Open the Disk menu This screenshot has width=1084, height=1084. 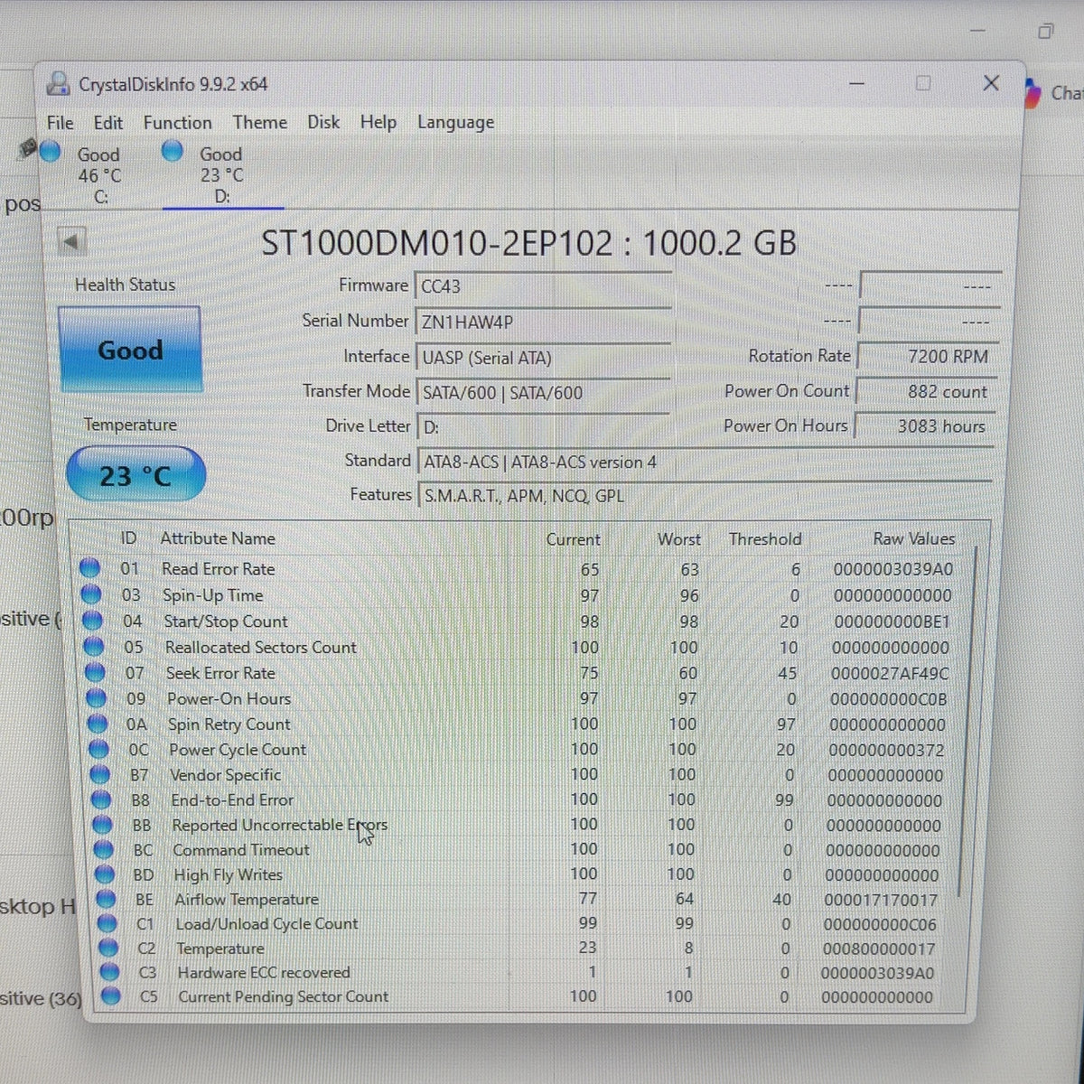(x=323, y=122)
